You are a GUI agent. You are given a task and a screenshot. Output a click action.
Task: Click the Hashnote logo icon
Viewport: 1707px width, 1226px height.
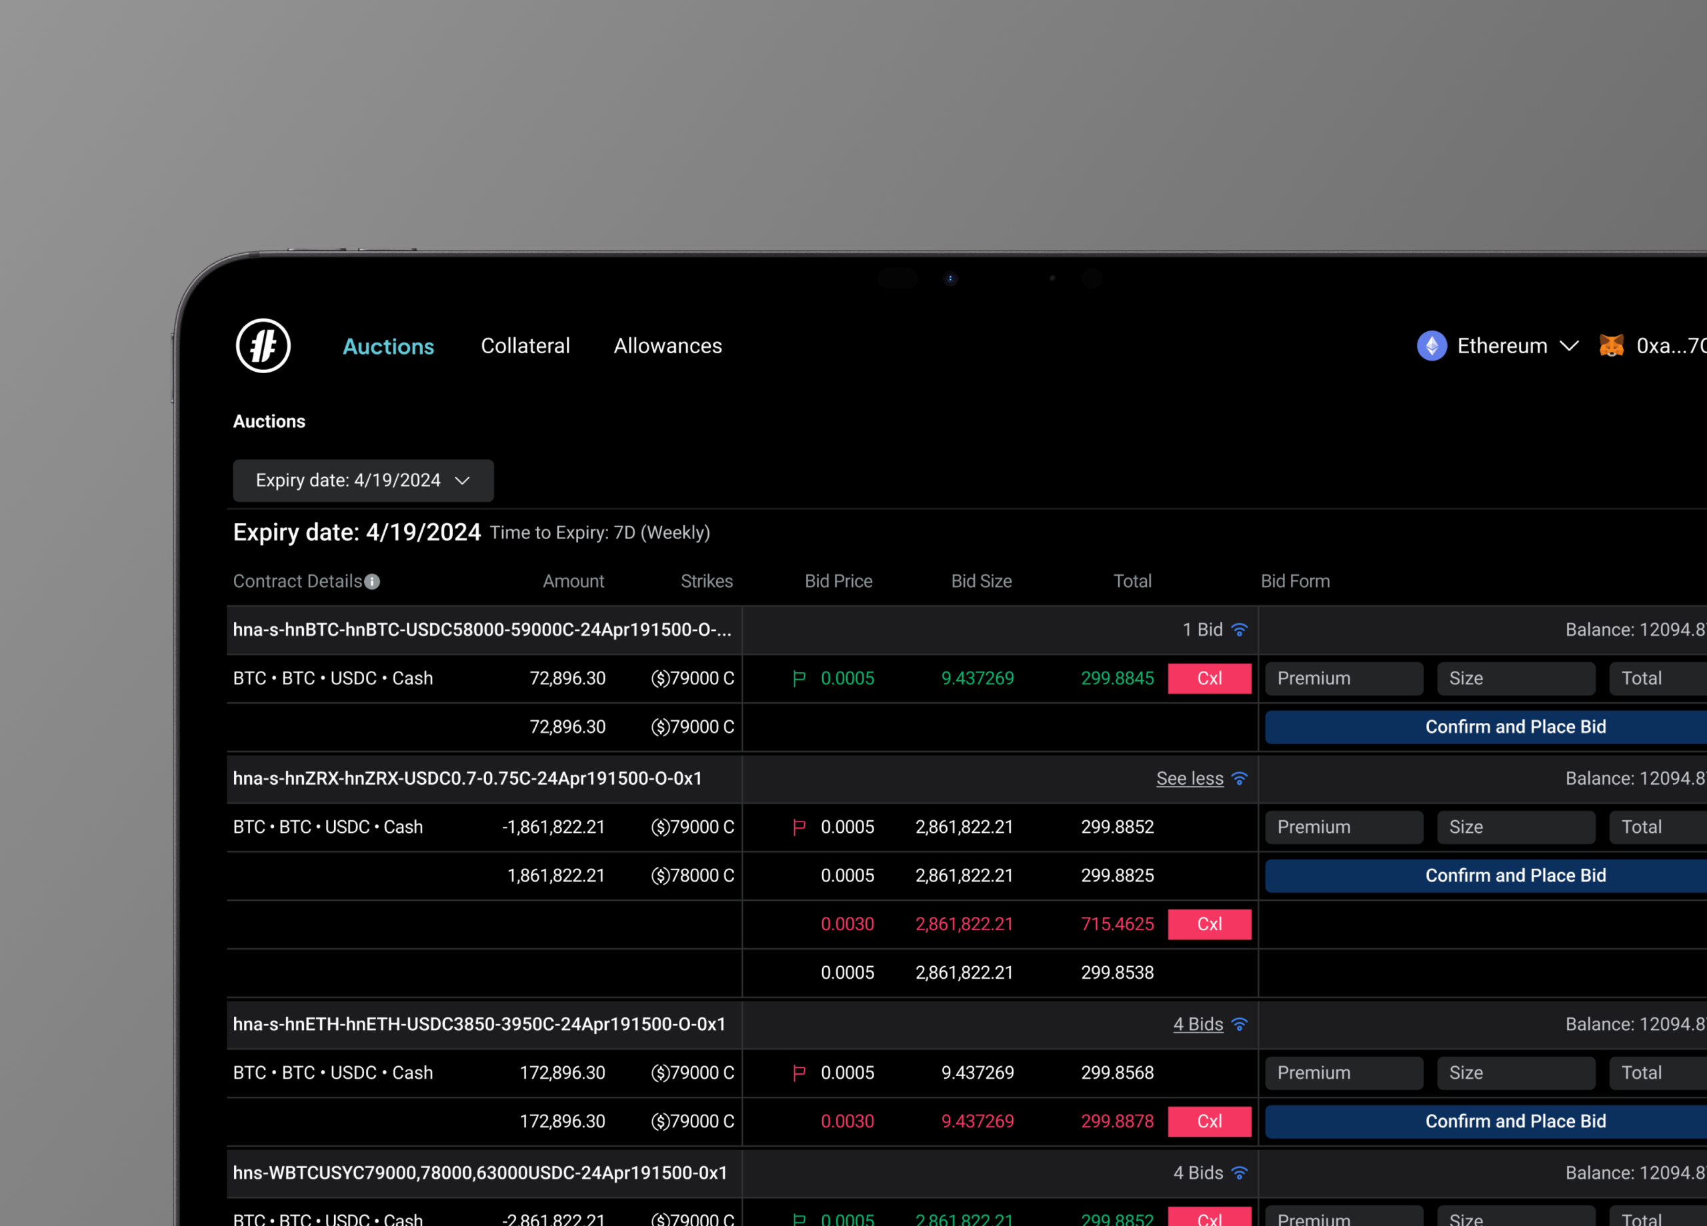click(x=263, y=346)
